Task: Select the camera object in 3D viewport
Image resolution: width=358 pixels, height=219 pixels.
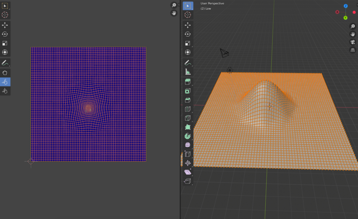Action: point(224,53)
